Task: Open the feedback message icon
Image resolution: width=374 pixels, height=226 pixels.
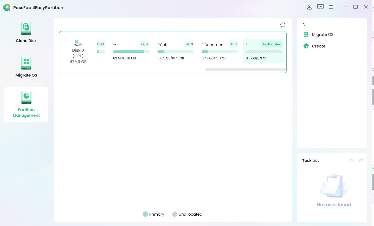Action: (x=320, y=7)
